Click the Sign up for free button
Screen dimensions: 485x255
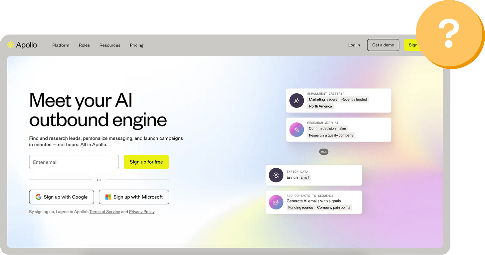(146, 162)
